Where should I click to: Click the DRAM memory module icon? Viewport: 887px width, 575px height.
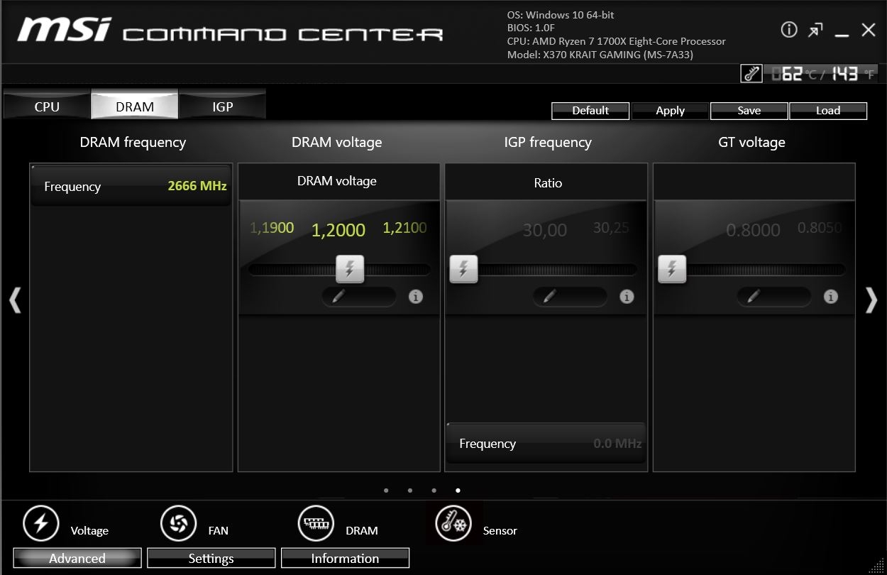pyautogui.click(x=316, y=524)
